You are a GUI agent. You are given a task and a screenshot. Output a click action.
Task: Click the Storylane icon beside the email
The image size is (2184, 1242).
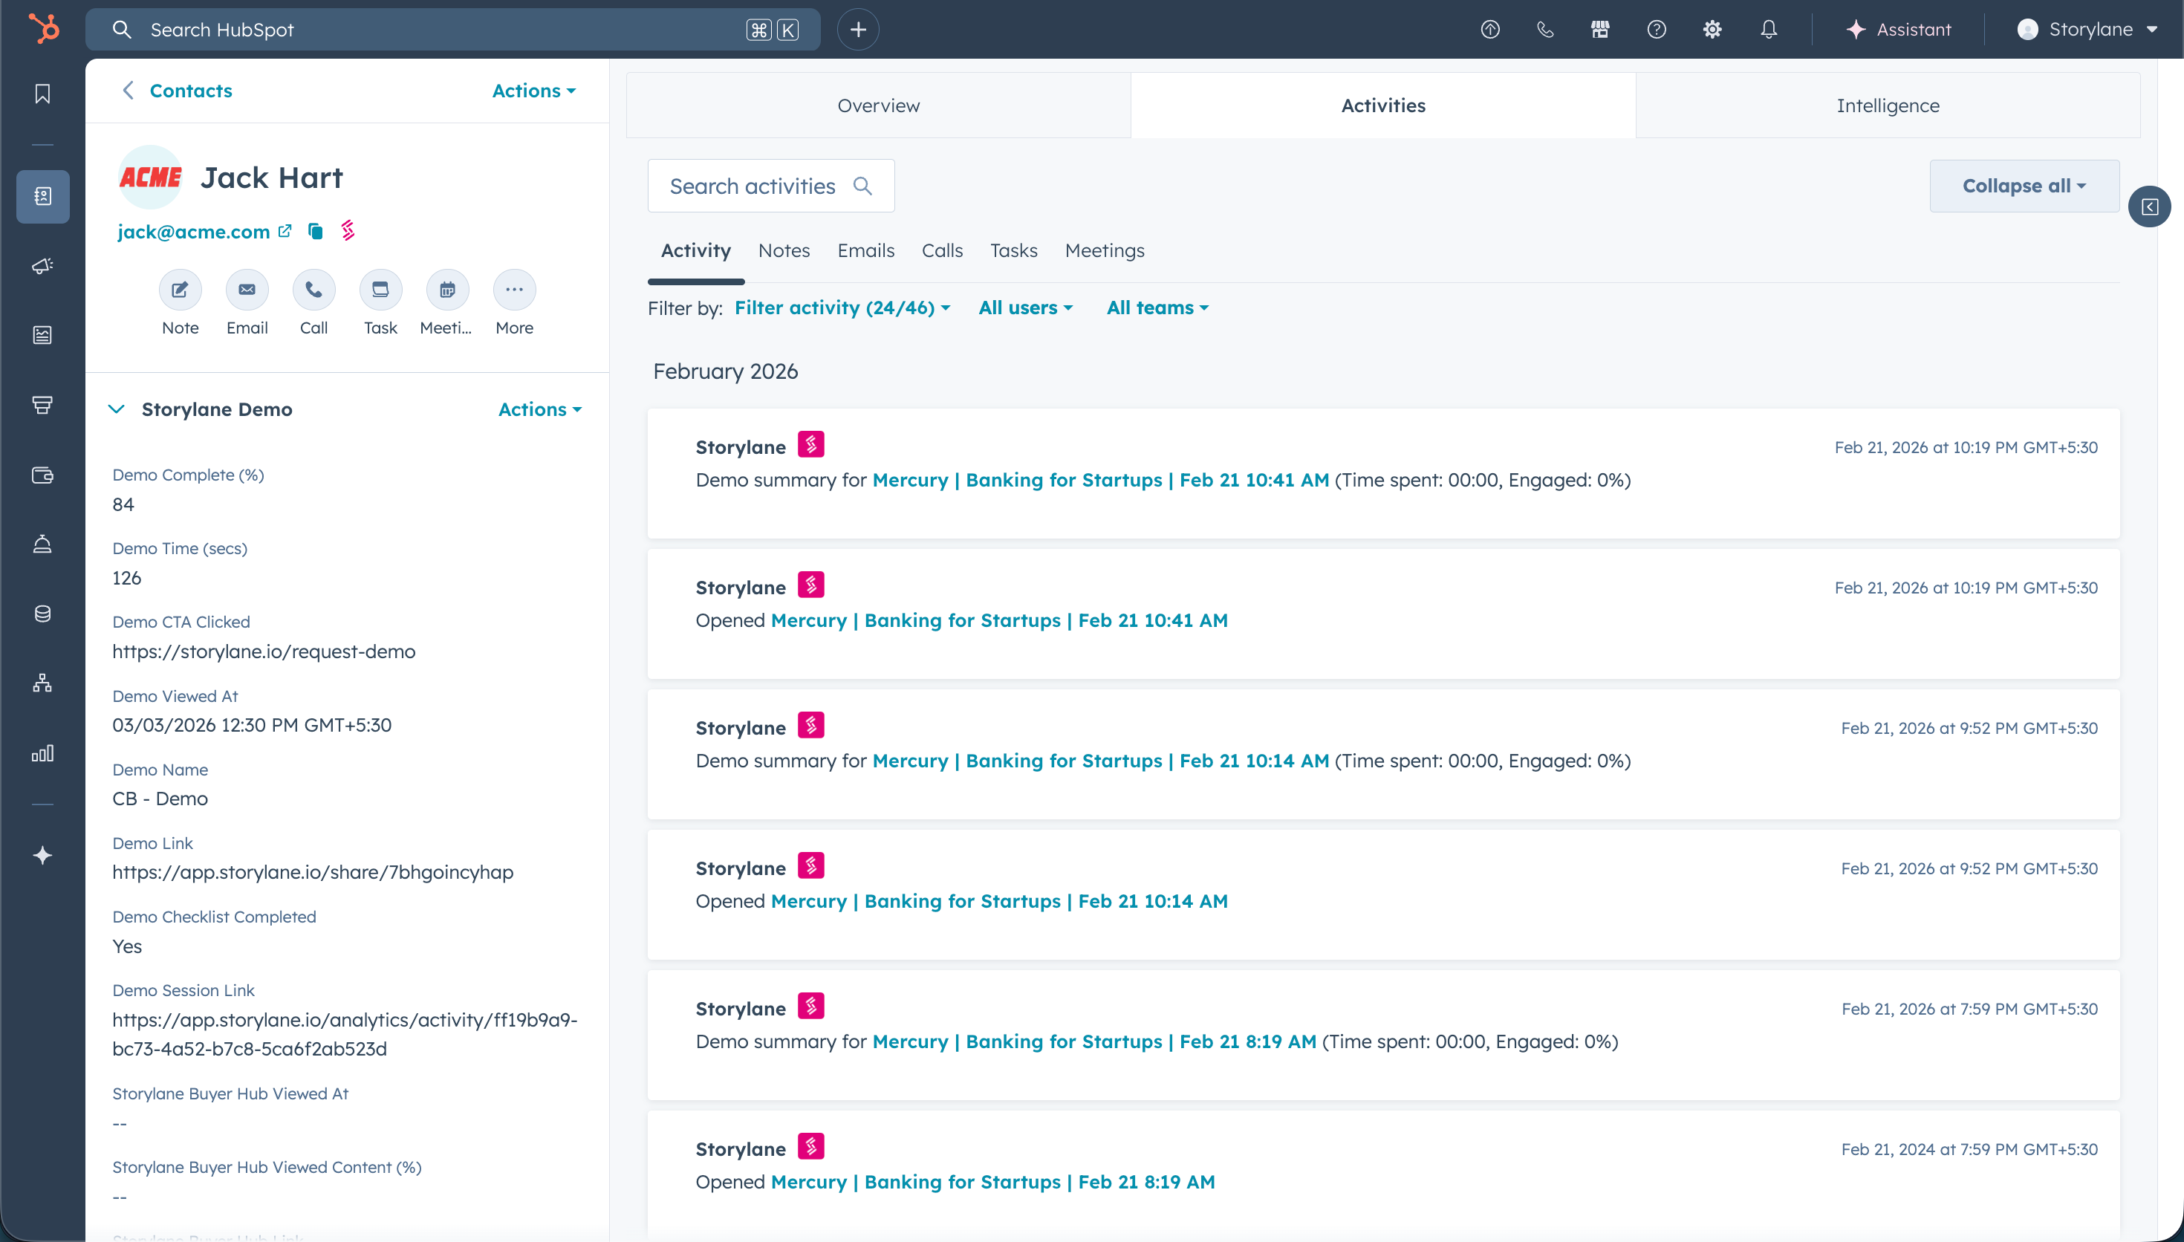348,230
